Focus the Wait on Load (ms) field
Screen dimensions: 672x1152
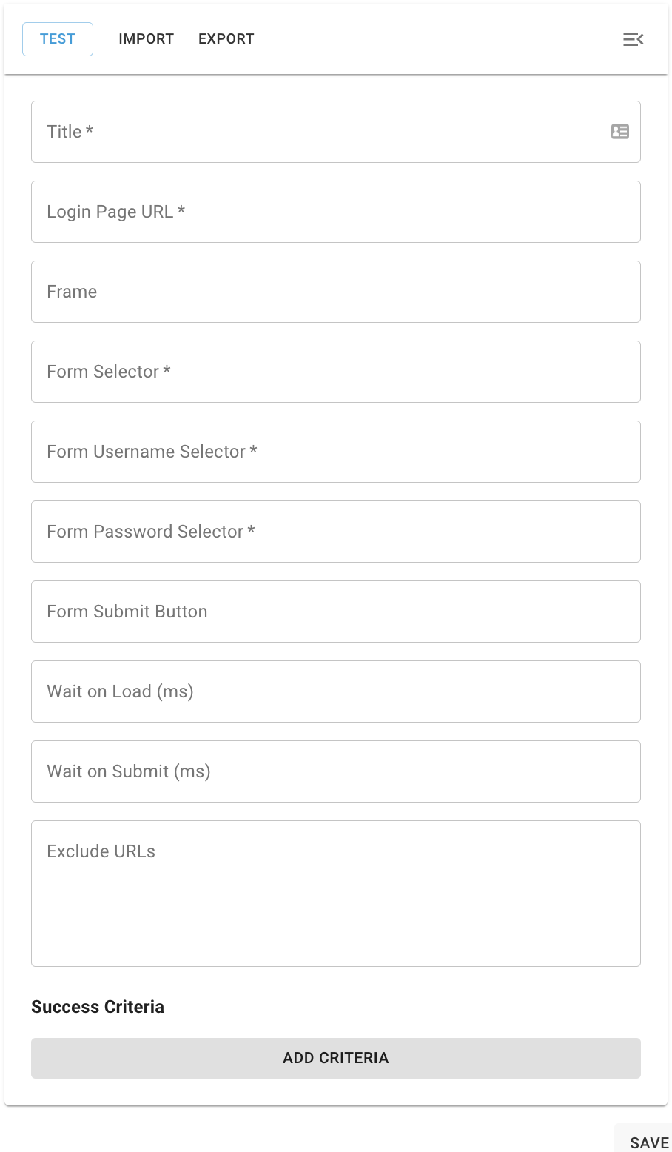click(335, 691)
